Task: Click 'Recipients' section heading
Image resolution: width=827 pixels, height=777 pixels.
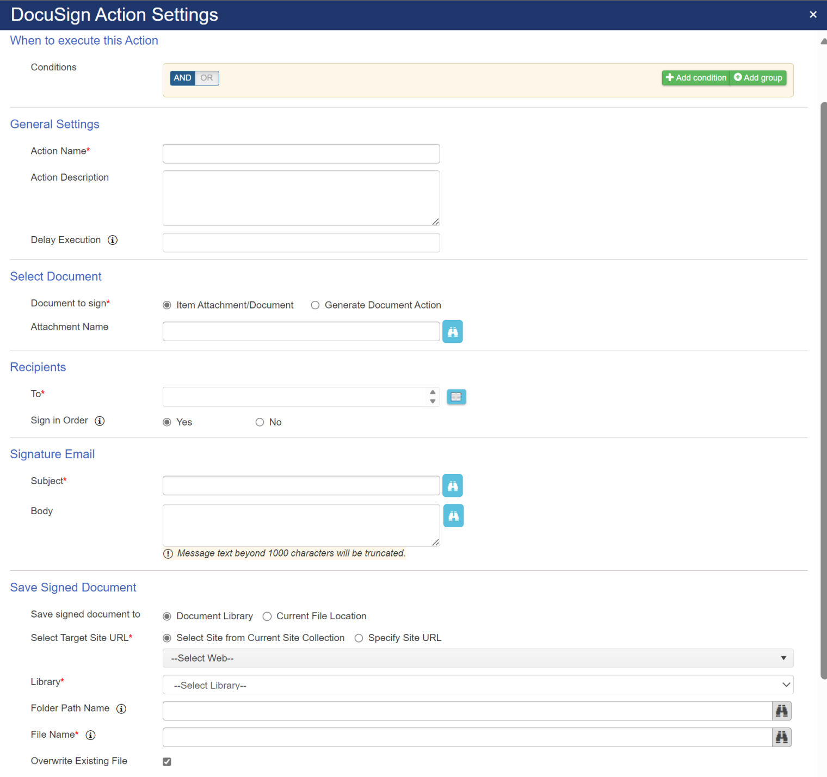Action: 38,367
